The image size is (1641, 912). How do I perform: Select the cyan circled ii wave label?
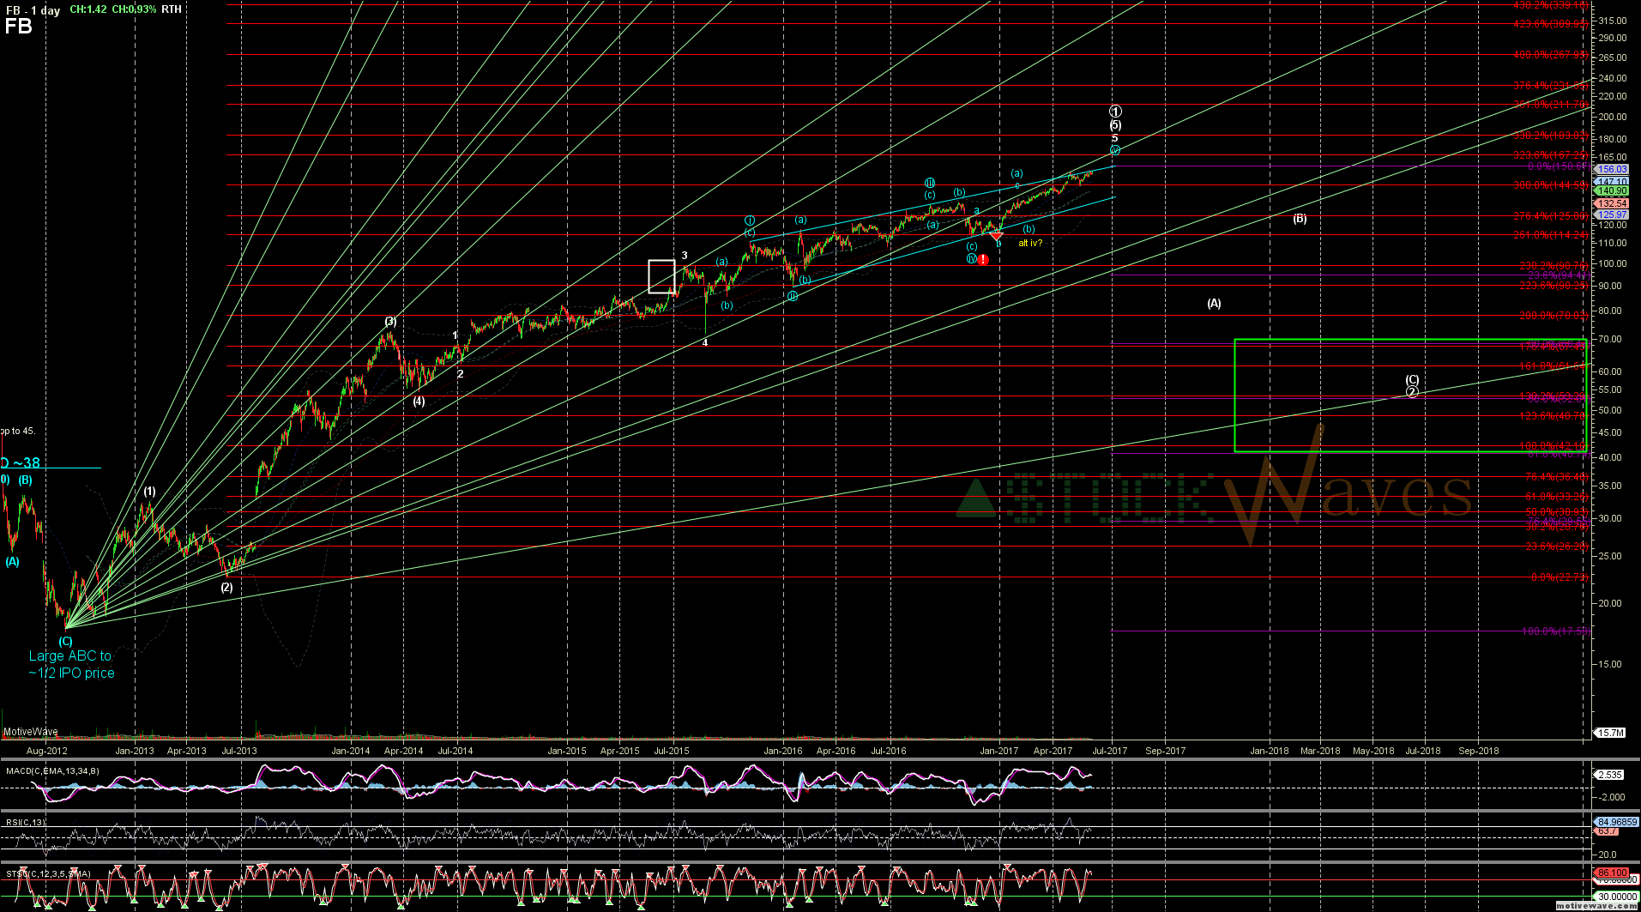pos(793,296)
